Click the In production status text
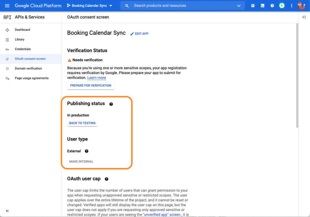Viewport: 310px width, 217px height. (78, 115)
